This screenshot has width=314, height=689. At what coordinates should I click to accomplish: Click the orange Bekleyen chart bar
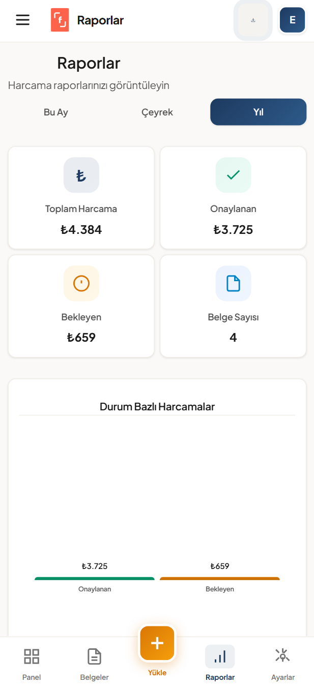coord(219,579)
